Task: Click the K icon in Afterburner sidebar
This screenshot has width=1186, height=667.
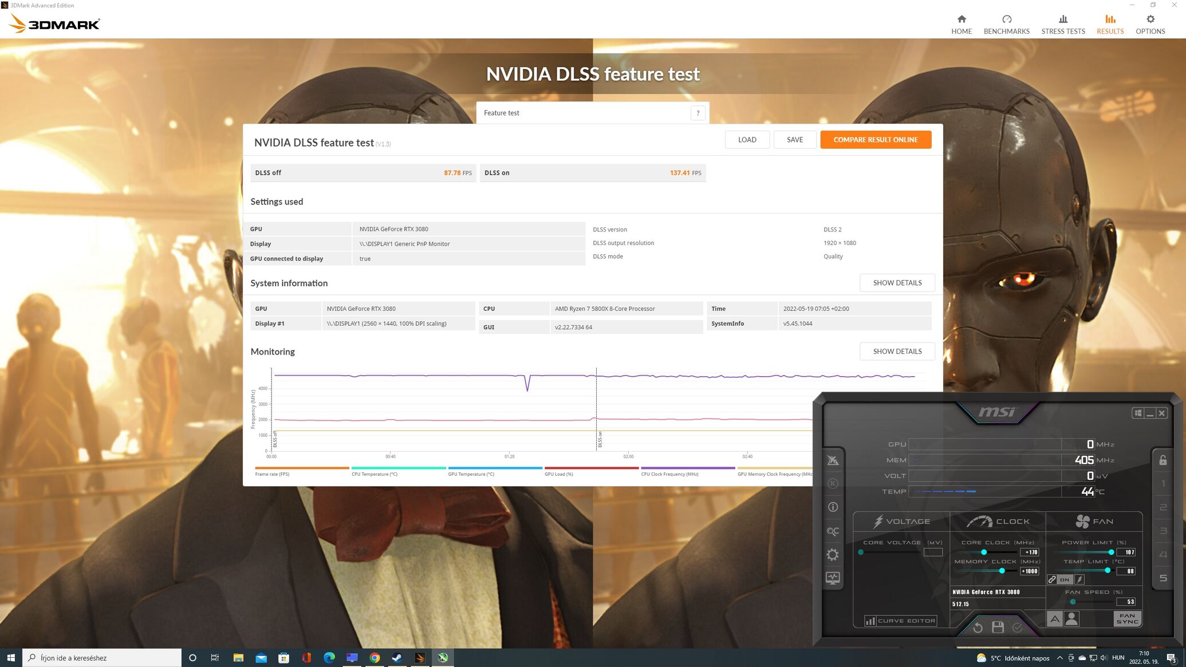Action: (x=833, y=484)
